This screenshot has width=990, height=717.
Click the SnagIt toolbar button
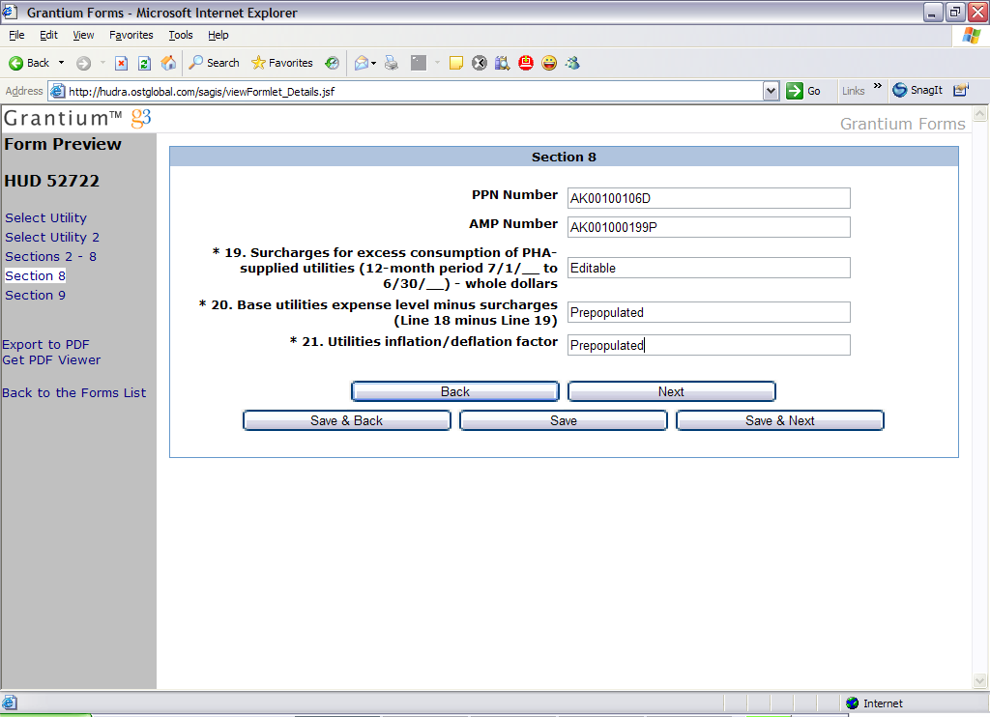(917, 91)
